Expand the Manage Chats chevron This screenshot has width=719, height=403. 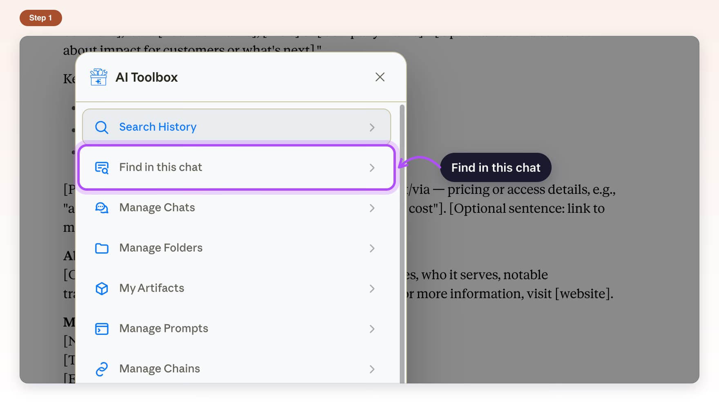pos(372,208)
